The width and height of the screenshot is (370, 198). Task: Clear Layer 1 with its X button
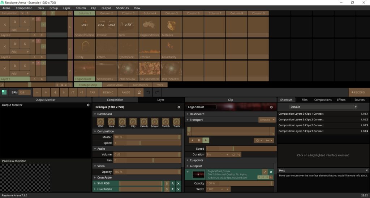(5, 69)
